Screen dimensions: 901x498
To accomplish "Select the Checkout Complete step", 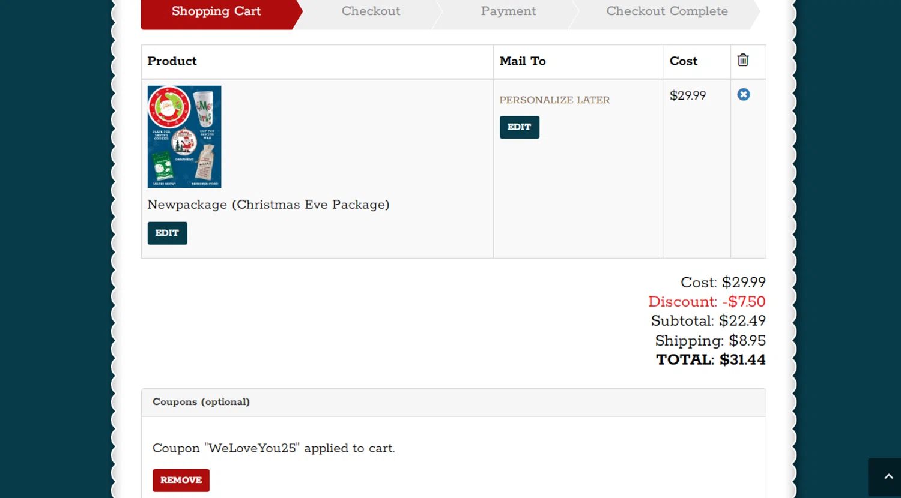I will tap(667, 11).
